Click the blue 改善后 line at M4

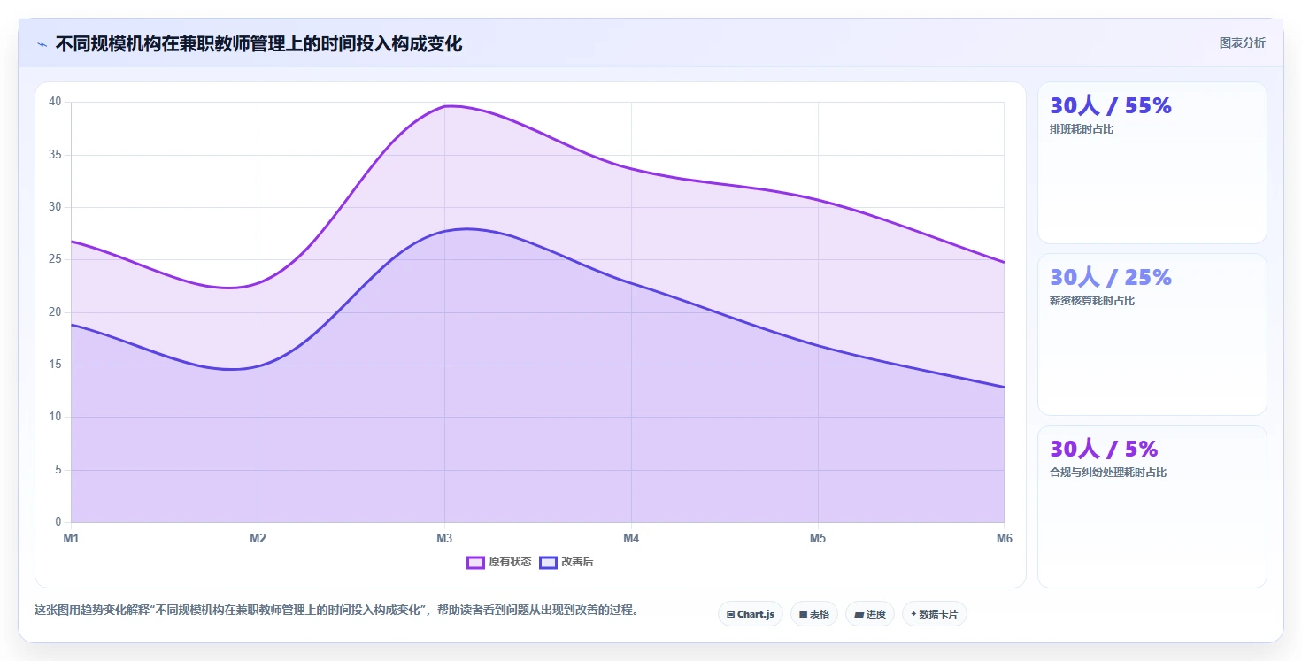point(631,283)
